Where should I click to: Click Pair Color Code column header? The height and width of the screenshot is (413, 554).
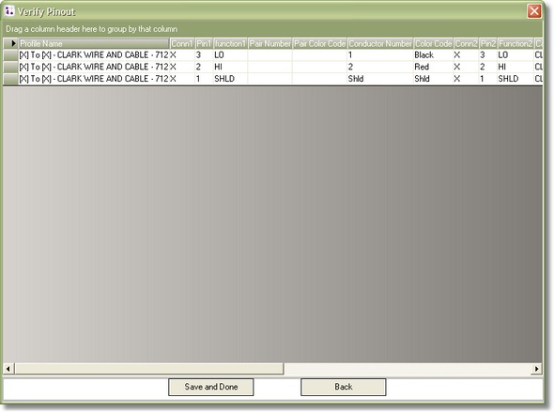pos(320,43)
